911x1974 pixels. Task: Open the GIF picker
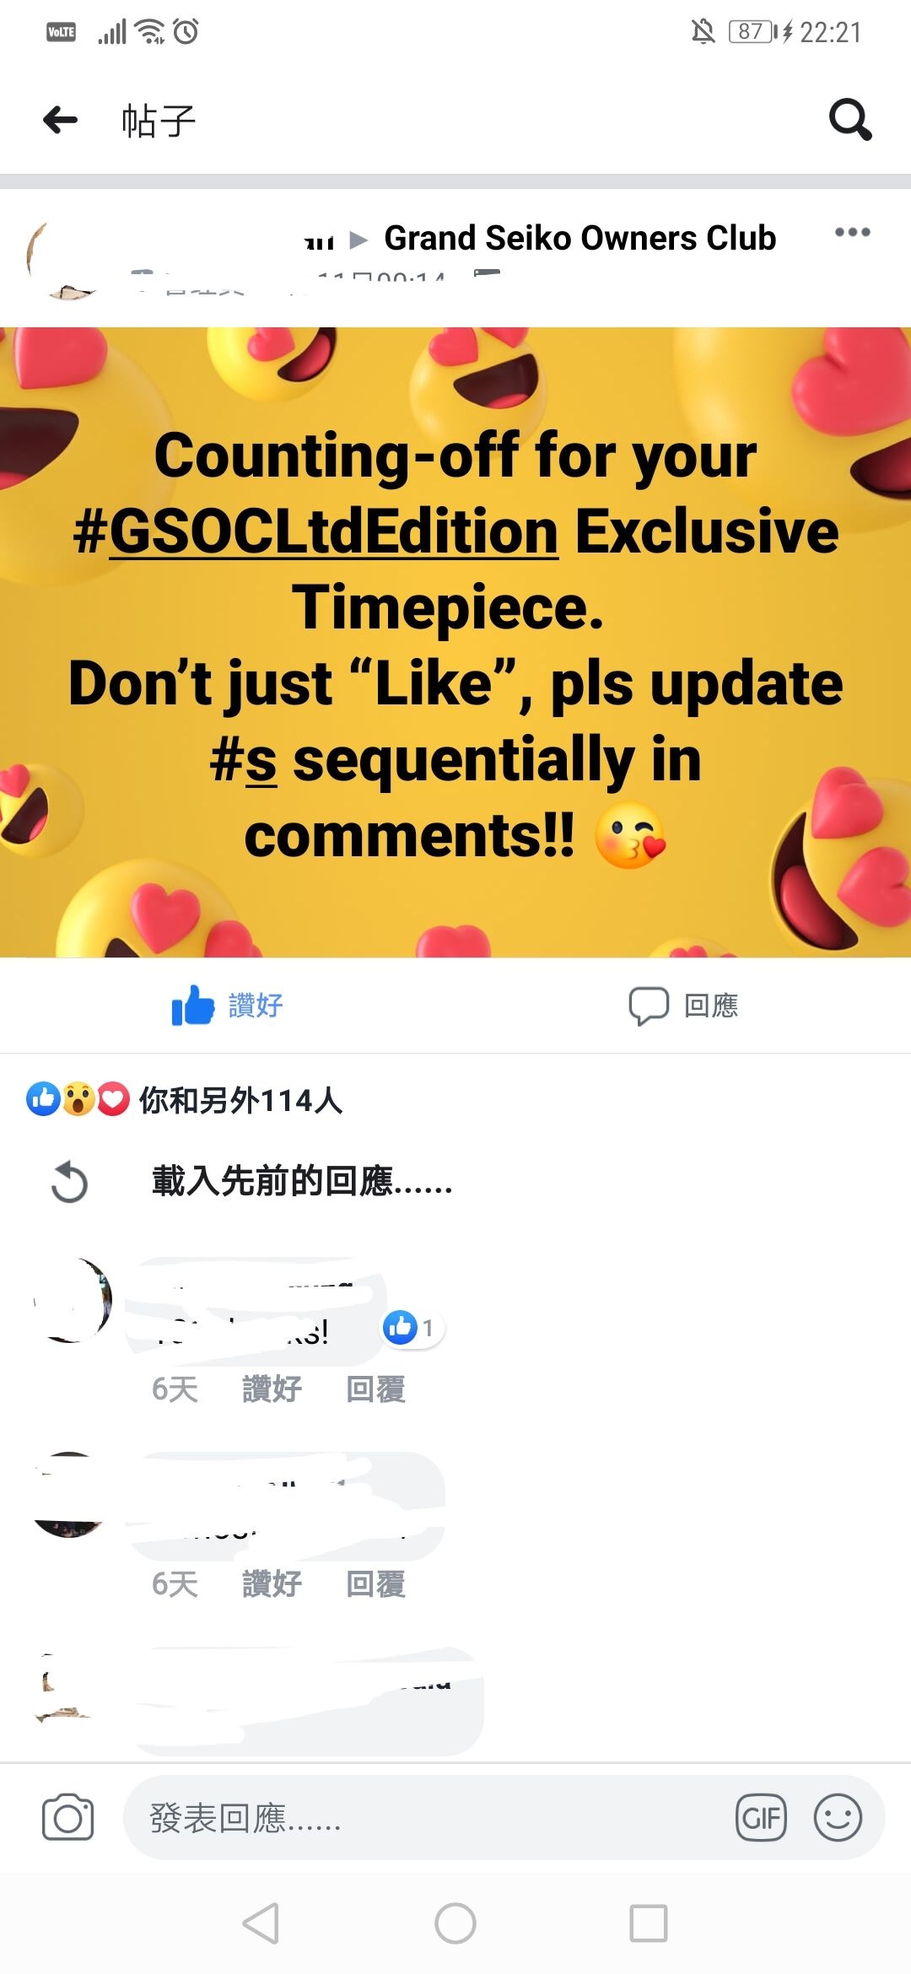click(761, 1817)
